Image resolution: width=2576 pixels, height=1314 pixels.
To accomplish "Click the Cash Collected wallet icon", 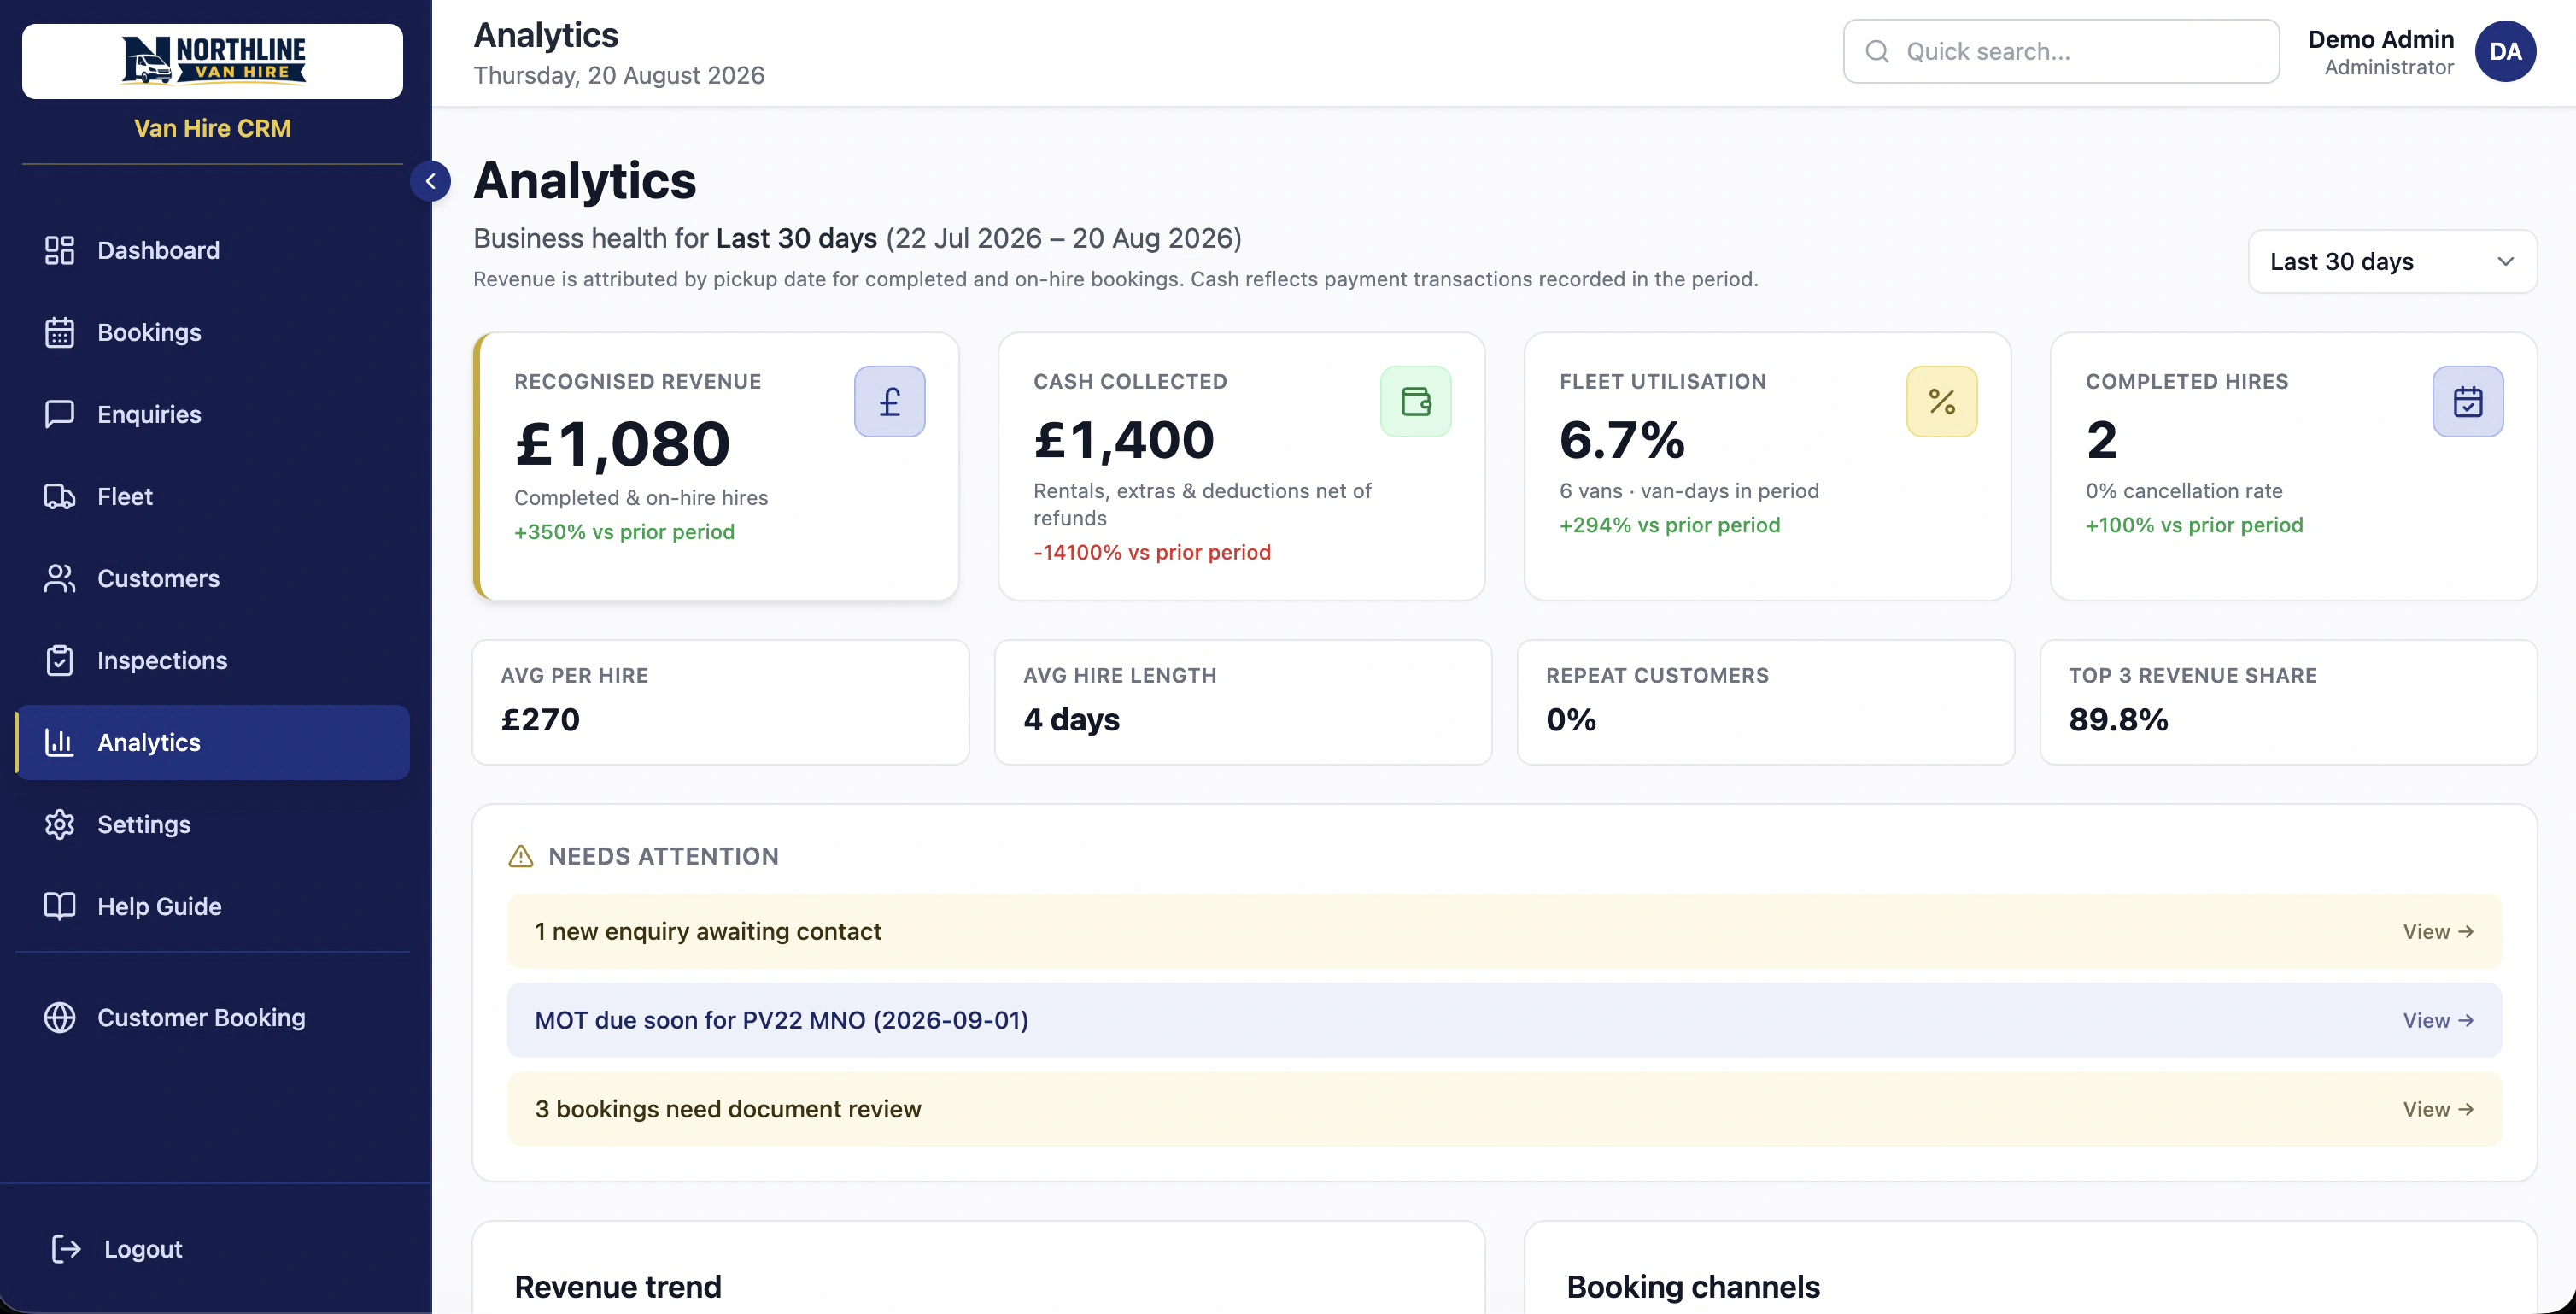I will point(1415,401).
